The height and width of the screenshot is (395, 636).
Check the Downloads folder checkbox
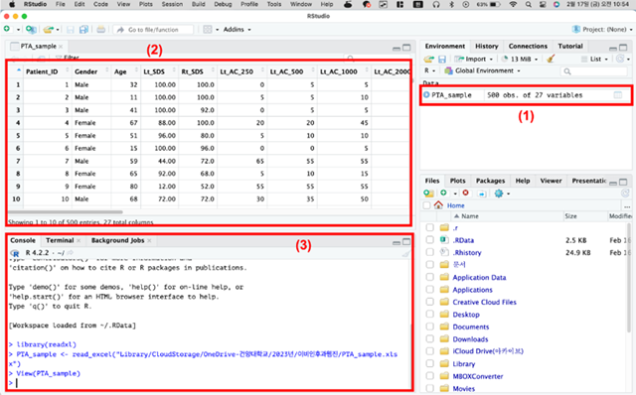point(430,339)
